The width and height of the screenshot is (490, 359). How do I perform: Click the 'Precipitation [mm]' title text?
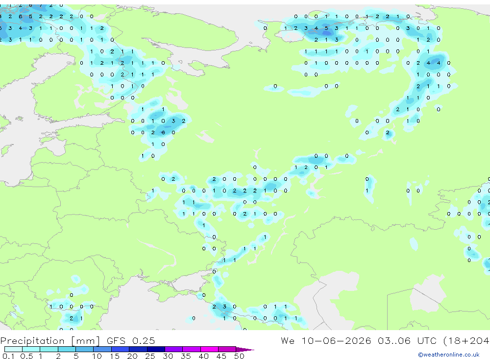[50, 341]
